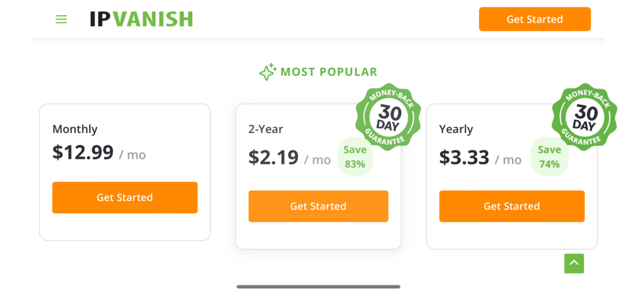Viewport: 637px width, 294px height.
Task: Tap the green scroll-to-top arrow
Action: coord(574,264)
